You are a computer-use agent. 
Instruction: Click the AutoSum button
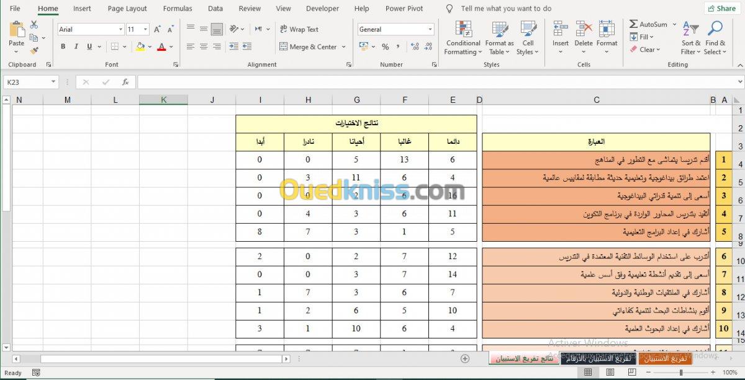pos(648,24)
